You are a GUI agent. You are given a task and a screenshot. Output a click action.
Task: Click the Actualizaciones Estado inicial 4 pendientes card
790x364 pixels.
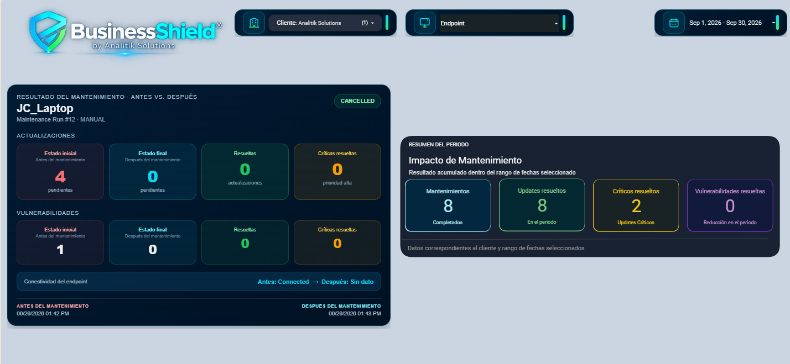pyautogui.click(x=60, y=172)
